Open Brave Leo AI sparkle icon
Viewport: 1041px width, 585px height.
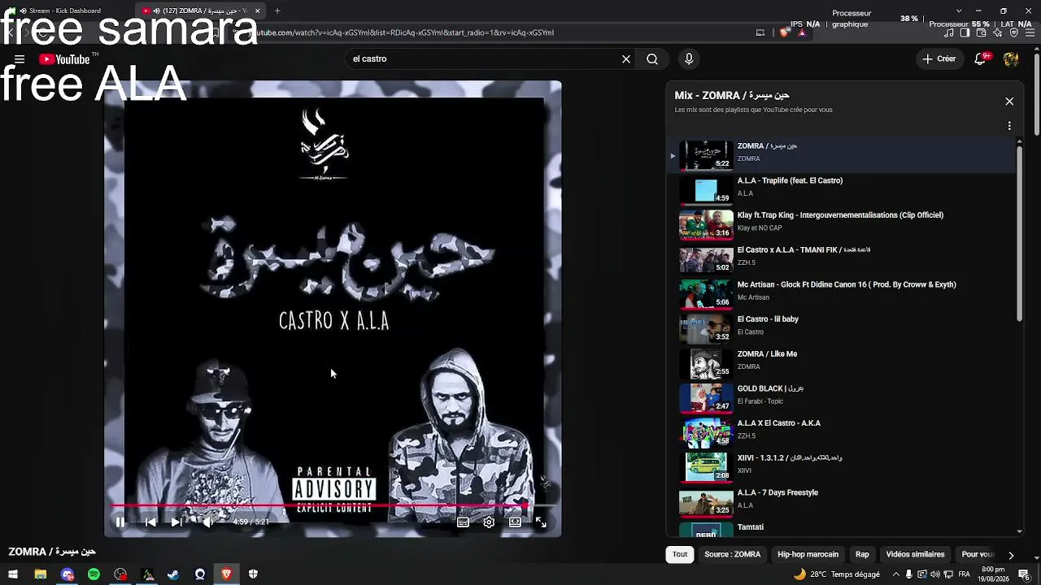coord(998,33)
